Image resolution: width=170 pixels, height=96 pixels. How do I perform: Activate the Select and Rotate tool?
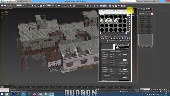(38, 6)
